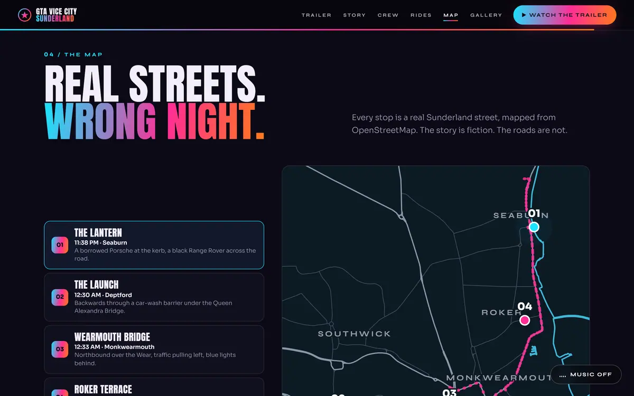The width and height of the screenshot is (634, 396).
Task: Toggle the Music Off button
Action: [585, 374]
